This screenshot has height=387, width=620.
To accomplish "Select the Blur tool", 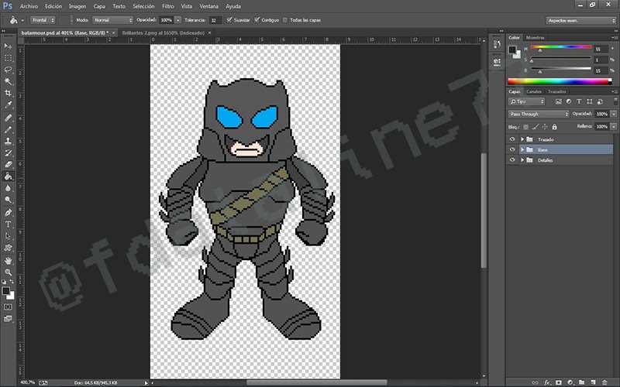I will click(8, 188).
